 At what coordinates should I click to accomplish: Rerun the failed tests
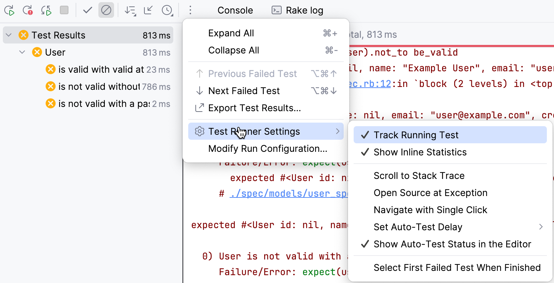pyautogui.click(x=28, y=10)
